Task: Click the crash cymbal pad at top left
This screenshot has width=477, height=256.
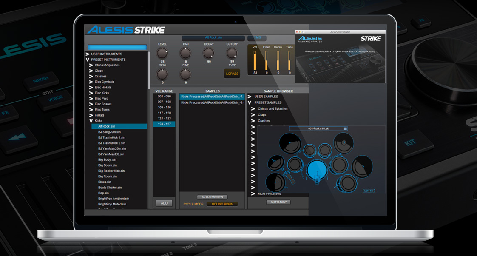Action: [289, 142]
